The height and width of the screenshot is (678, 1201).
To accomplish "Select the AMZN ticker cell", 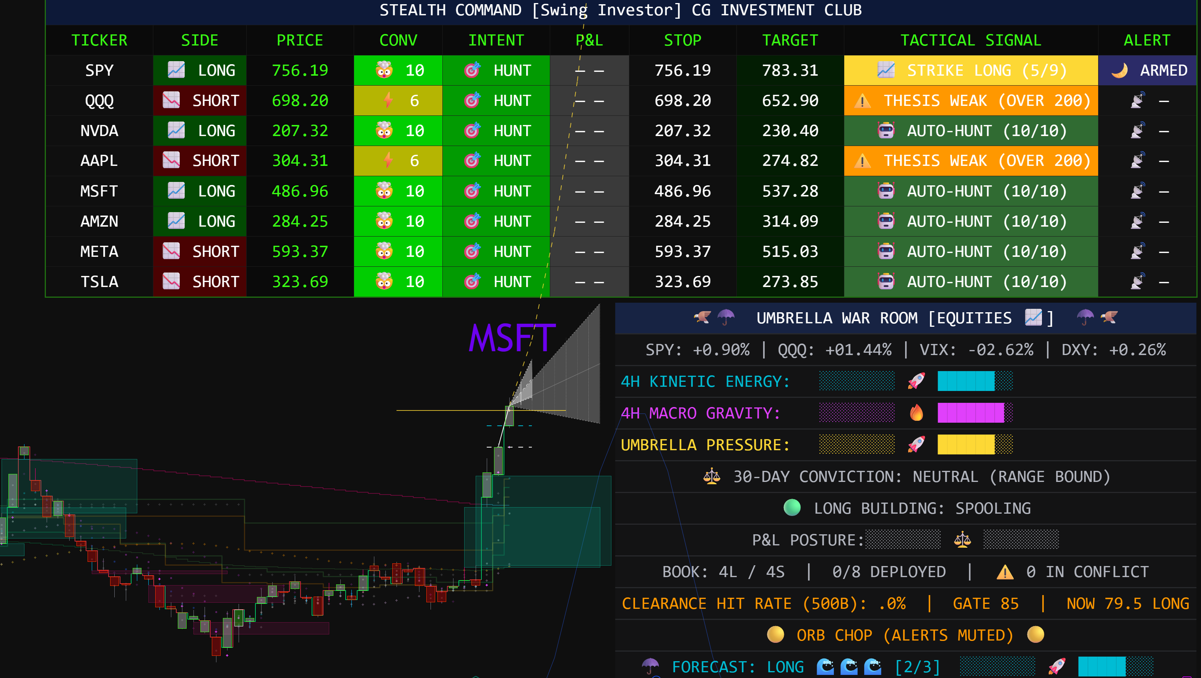I will pos(99,221).
